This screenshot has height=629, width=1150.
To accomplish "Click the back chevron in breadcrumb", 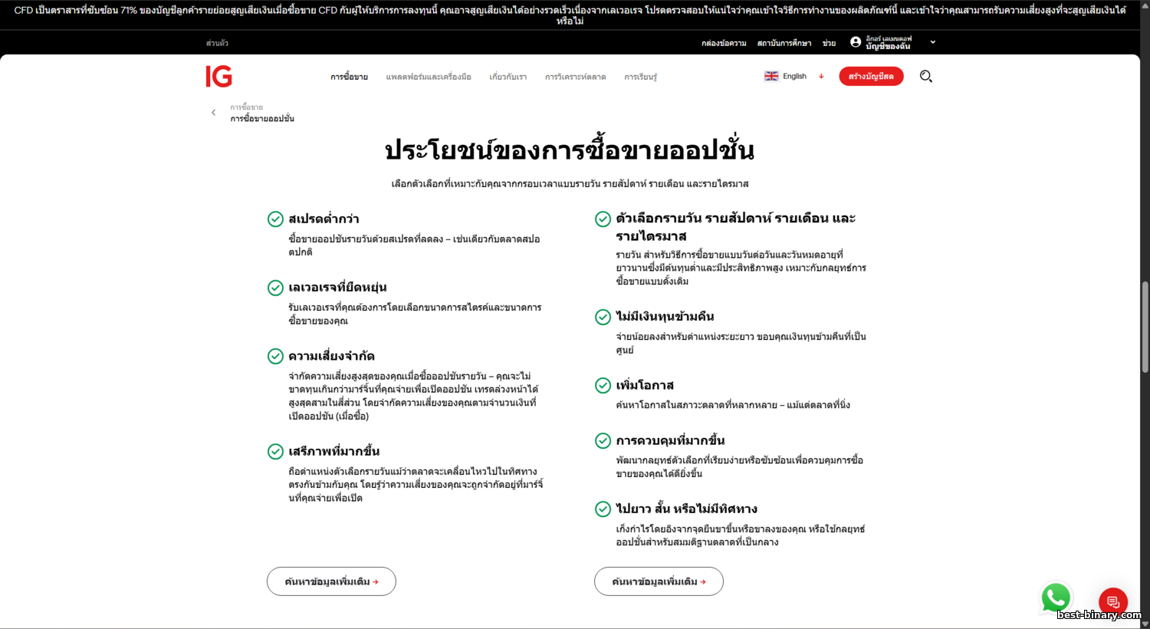I will click(x=214, y=113).
